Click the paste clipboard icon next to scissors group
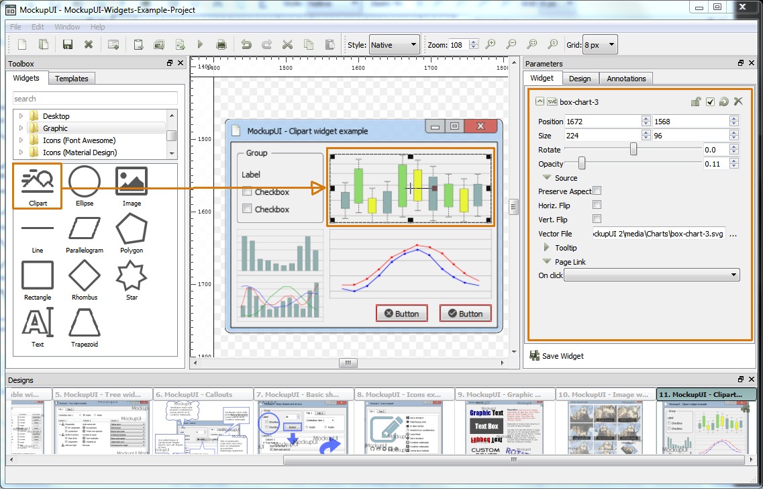763x489 pixels. (x=329, y=45)
